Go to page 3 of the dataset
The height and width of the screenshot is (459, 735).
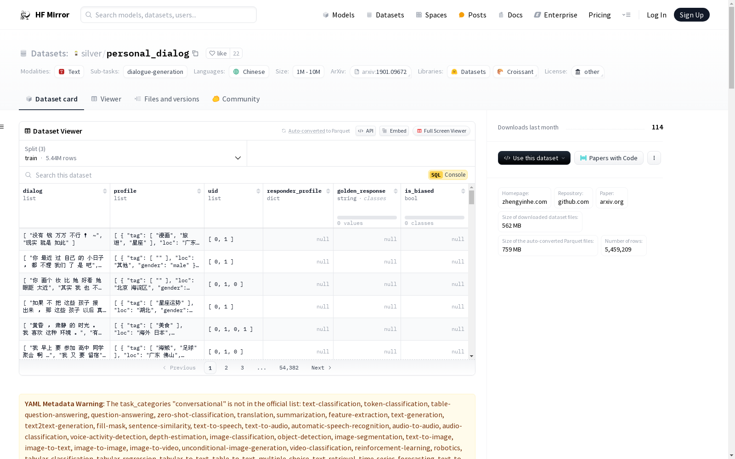242,368
